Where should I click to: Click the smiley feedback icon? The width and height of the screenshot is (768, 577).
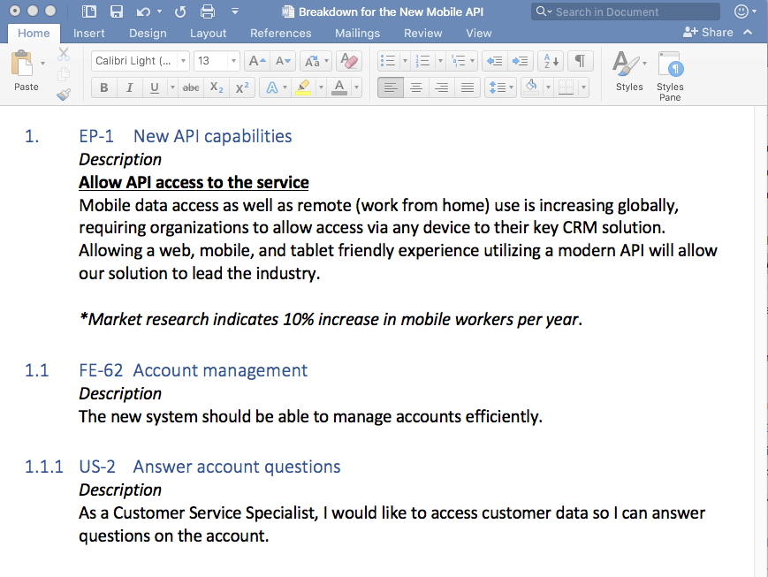pyautogui.click(x=741, y=11)
